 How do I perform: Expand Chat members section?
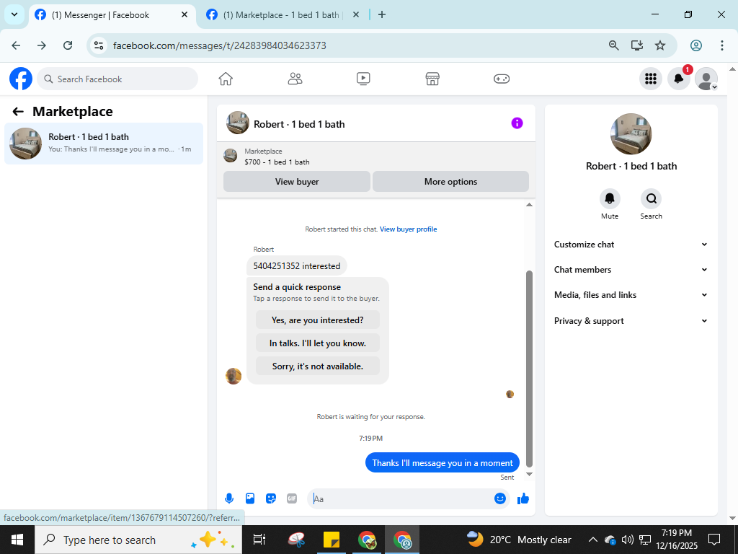631,270
